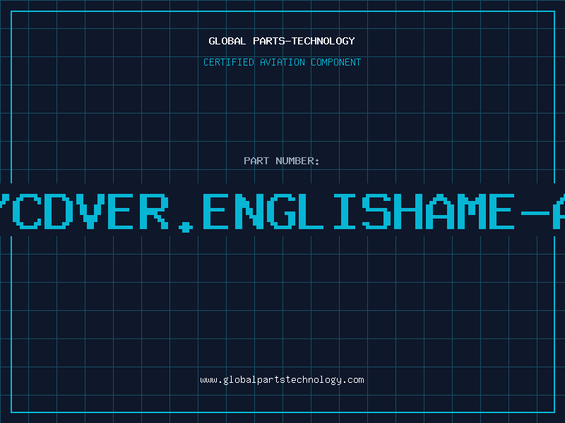Click the PART NUMBER: label

282,161
